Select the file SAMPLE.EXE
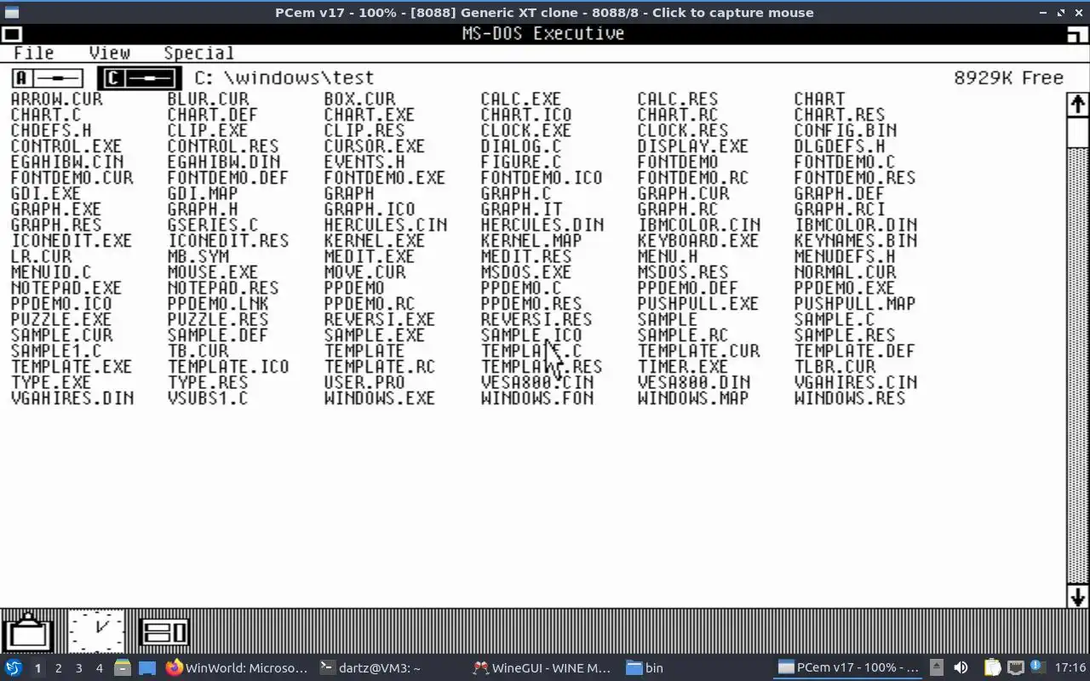 point(374,335)
